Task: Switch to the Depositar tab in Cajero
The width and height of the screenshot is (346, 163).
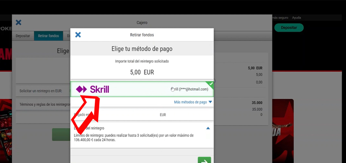Action: tap(23, 36)
